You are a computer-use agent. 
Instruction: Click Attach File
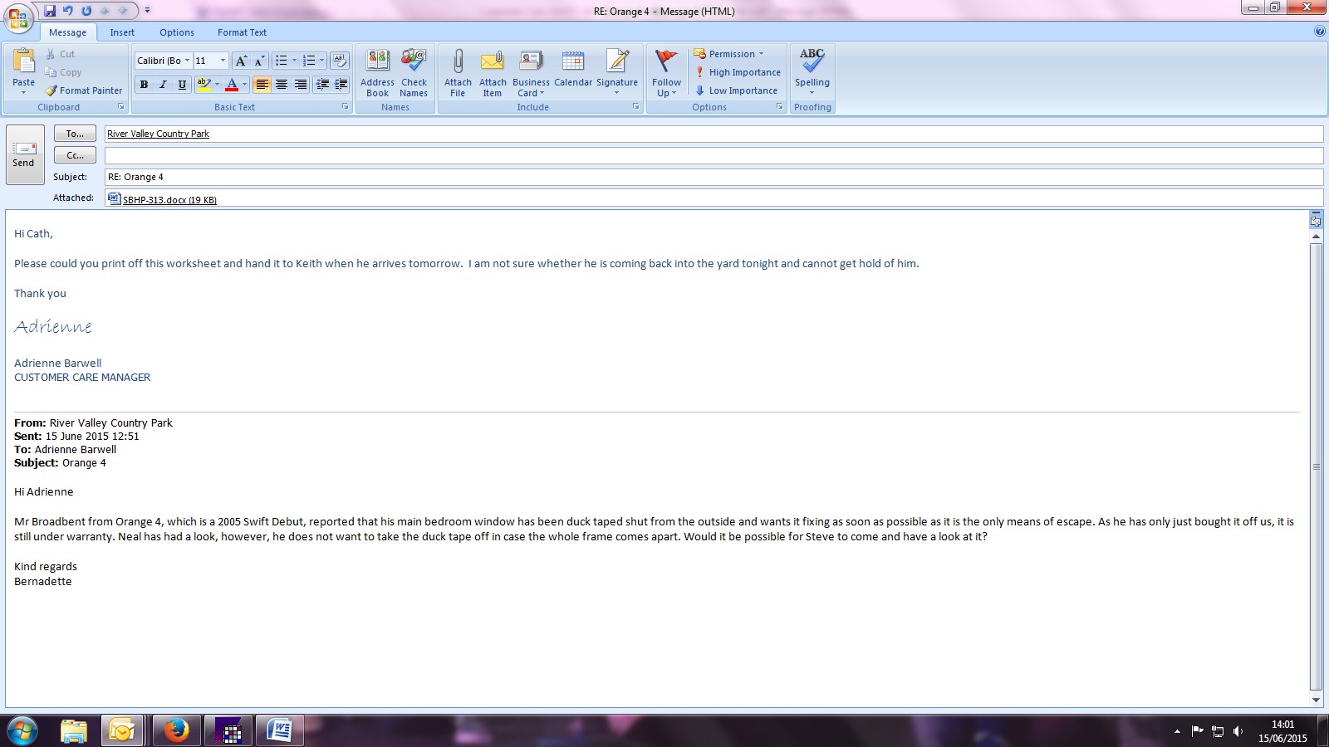(458, 73)
